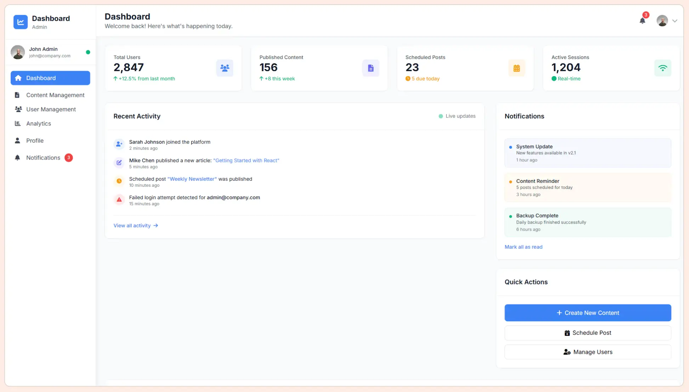Click the Scheduled Posts calendar icon

(x=517, y=68)
